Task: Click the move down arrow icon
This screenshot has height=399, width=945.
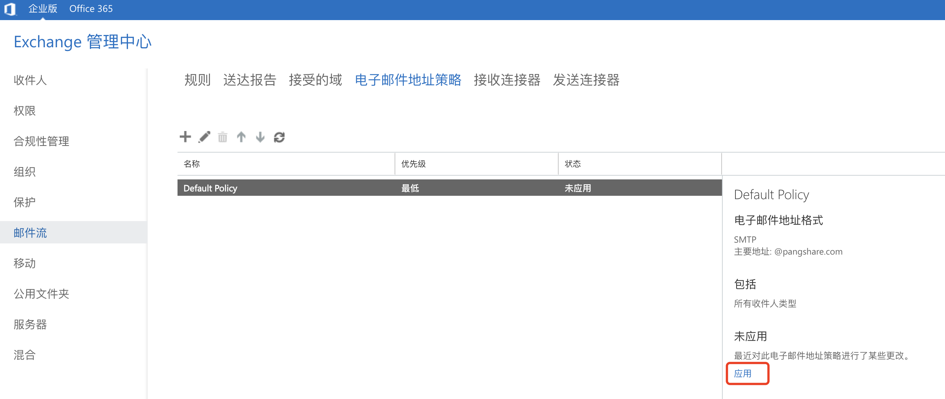Action: tap(260, 137)
